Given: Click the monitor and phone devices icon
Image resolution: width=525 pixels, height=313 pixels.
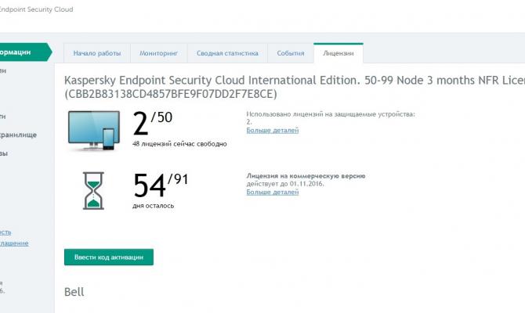Looking at the screenshot, I should [94, 131].
